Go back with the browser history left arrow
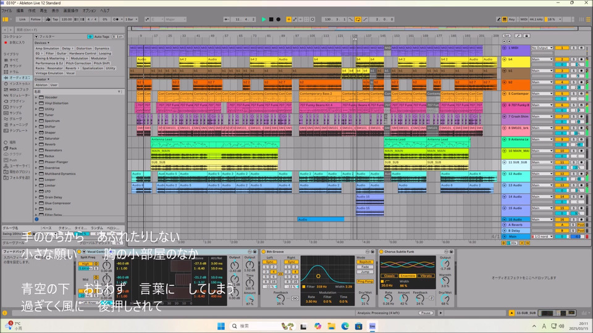The width and height of the screenshot is (593, 333). click(x=5, y=30)
